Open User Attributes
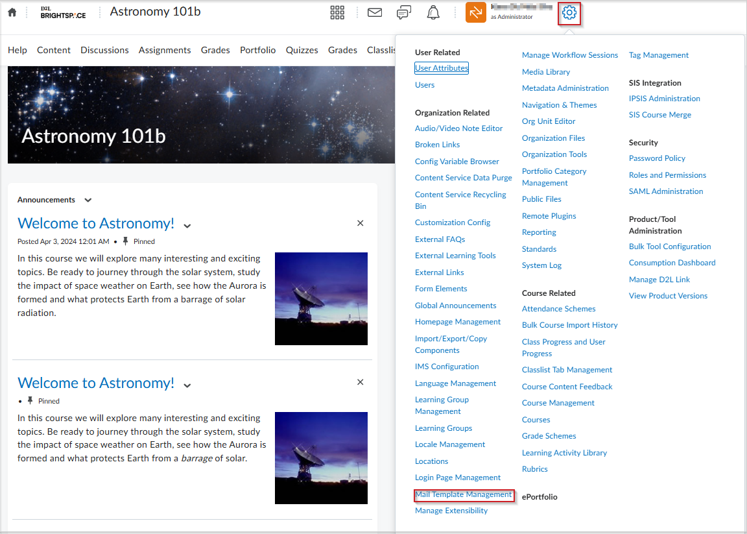The height and width of the screenshot is (534, 747). click(x=441, y=67)
